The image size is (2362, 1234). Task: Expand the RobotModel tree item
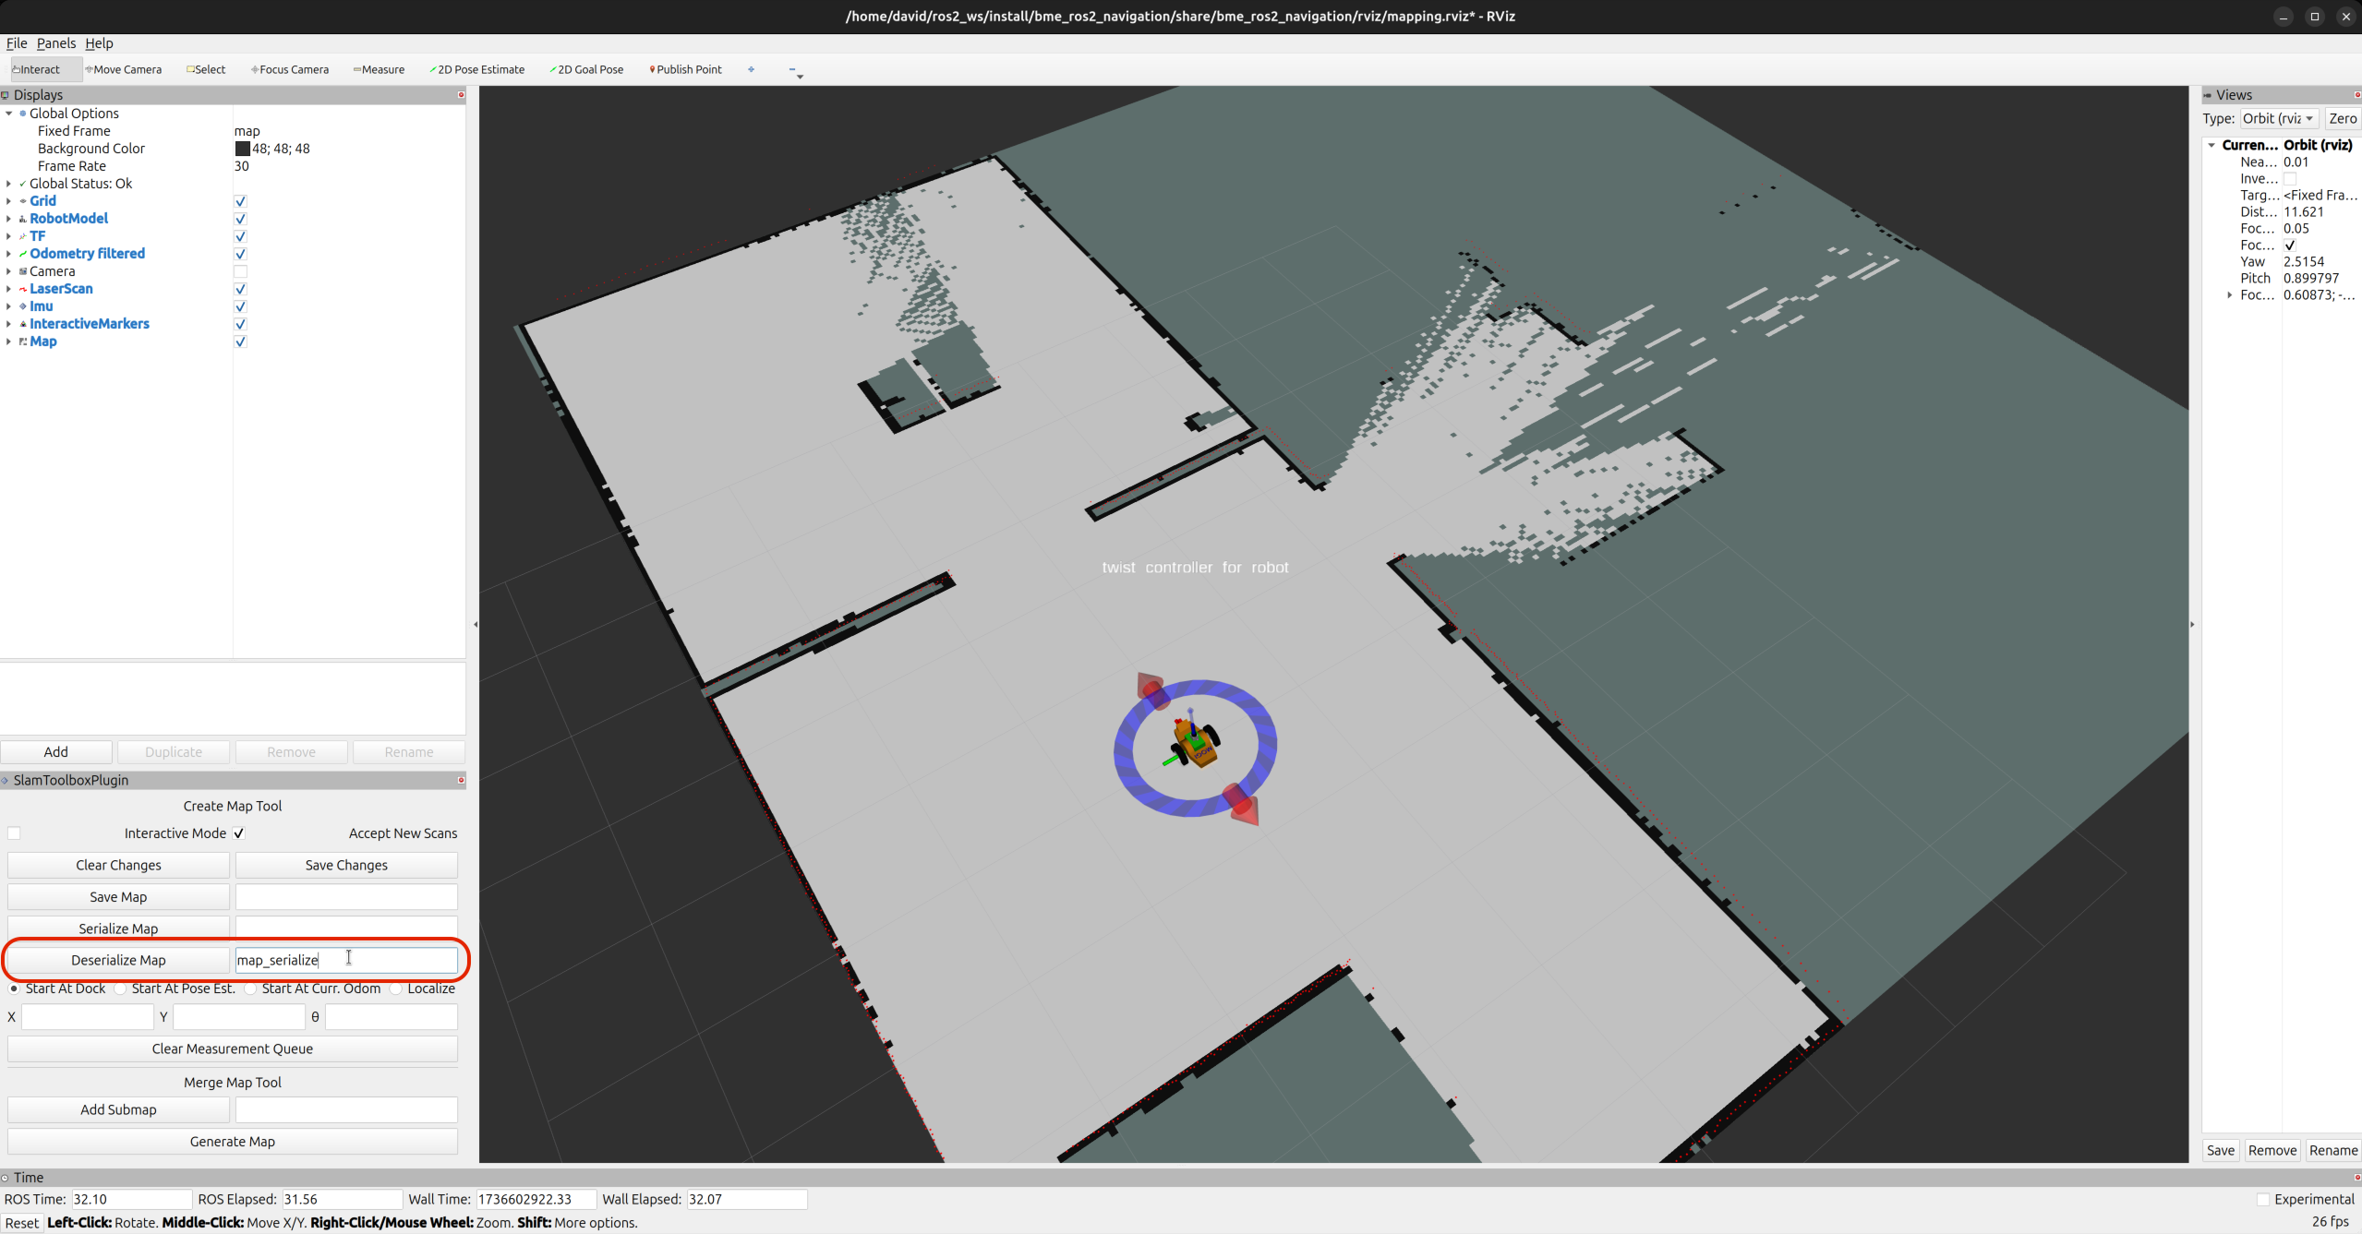tap(9, 219)
